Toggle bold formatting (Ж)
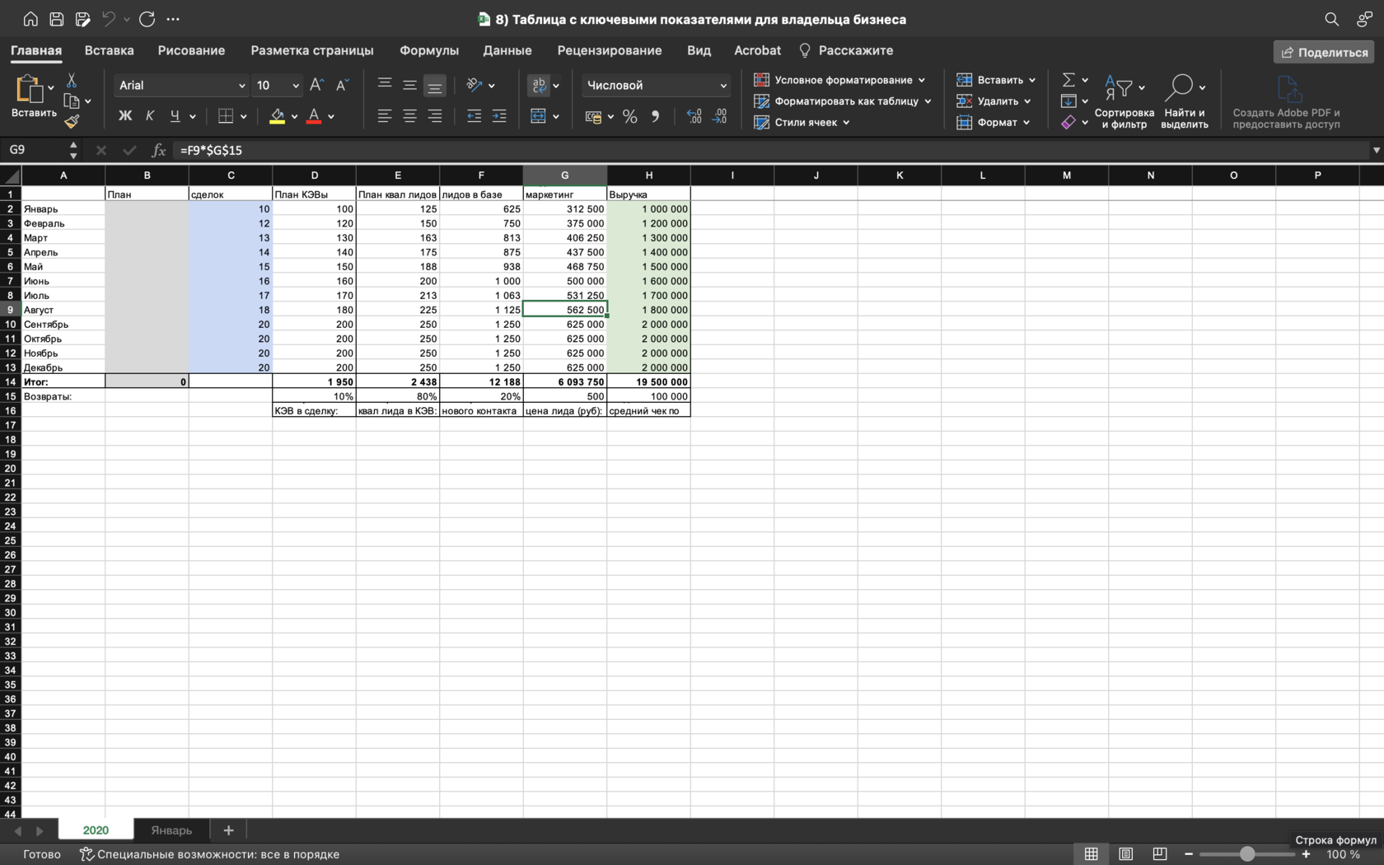This screenshot has width=1384, height=865. 125,116
